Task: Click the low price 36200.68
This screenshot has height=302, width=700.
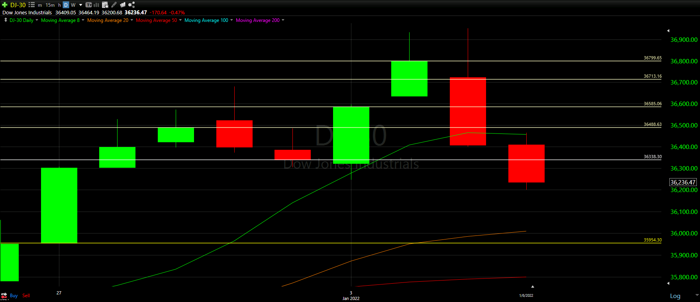Action: [112, 13]
